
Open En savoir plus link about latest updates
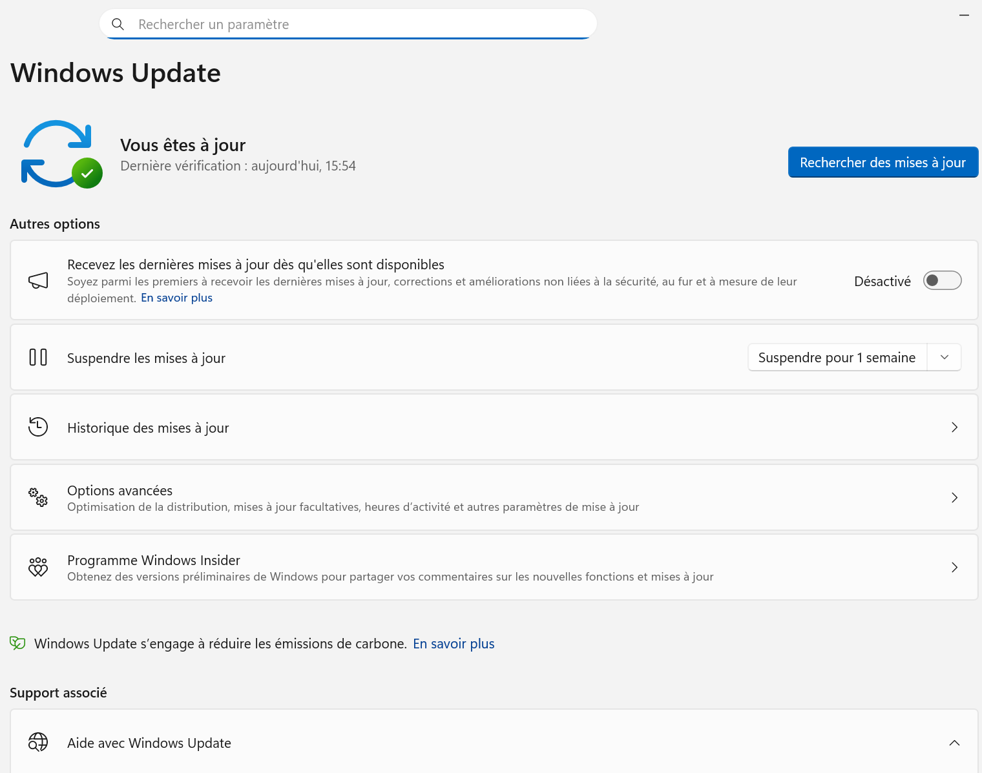point(176,298)
